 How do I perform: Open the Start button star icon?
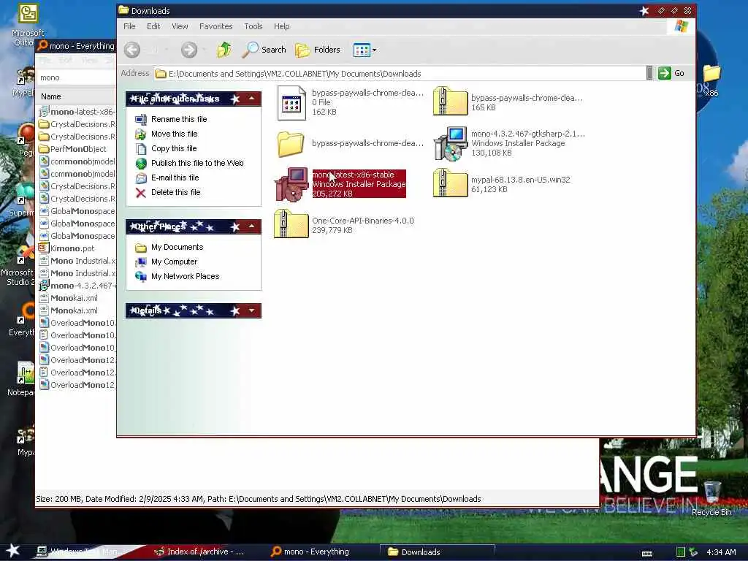click(13, 551)
